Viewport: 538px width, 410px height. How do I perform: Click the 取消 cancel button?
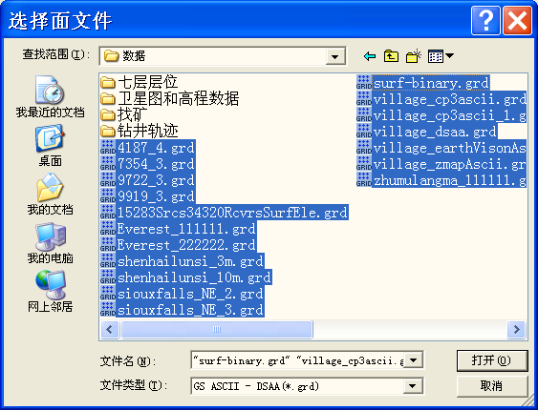pyautogui.click(x=492, y=386)
